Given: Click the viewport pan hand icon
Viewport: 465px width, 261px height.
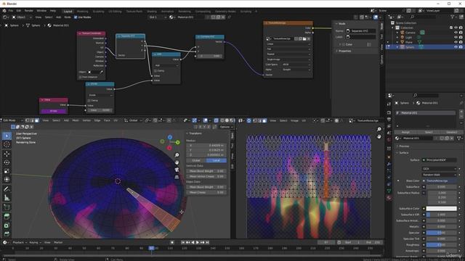Looking at the screenshot, I should (x=177, y=162).
